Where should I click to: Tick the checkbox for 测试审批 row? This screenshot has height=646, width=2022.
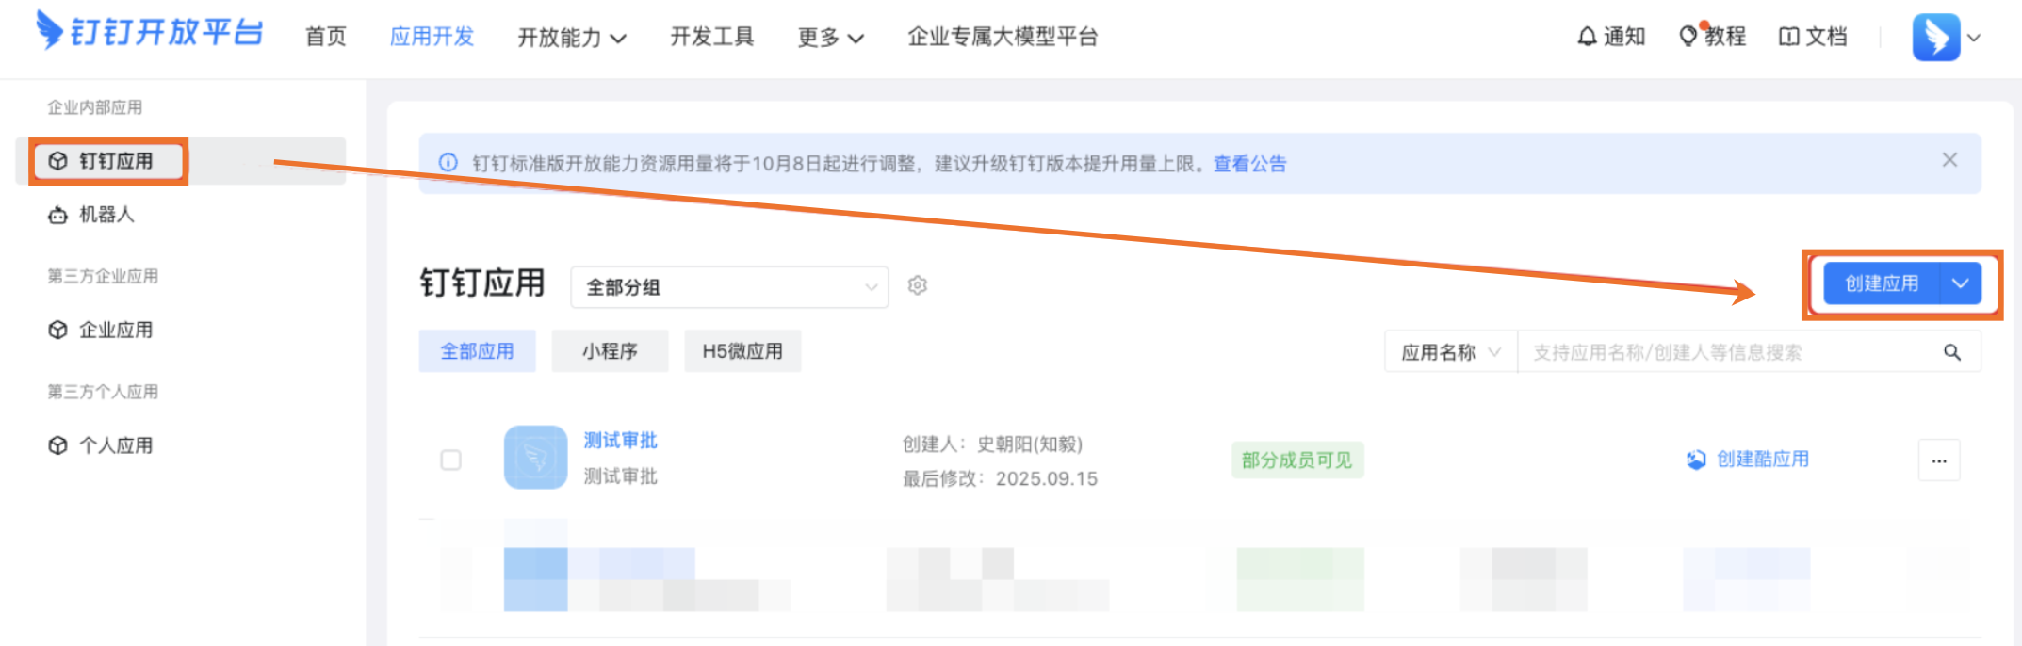pos(451,460)
